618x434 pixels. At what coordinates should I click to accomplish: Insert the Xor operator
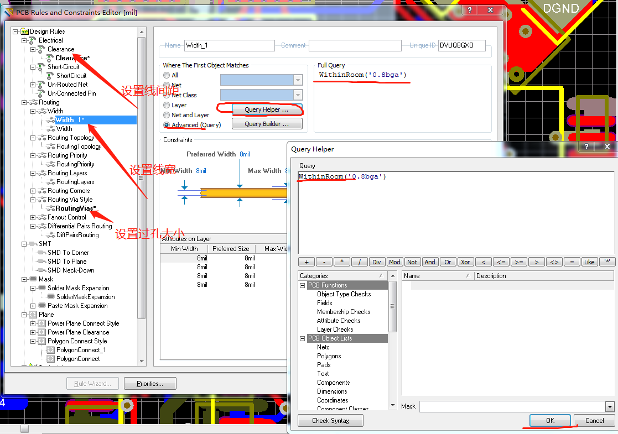click(465, 262)
